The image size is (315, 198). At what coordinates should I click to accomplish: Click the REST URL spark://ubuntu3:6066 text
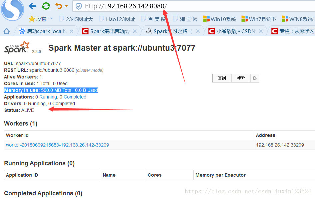click(52, 70)
